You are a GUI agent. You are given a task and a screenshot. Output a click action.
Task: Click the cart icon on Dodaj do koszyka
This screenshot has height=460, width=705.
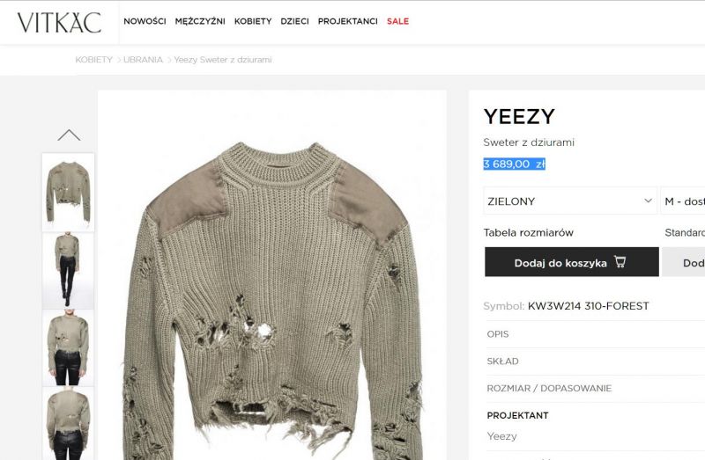click(x=620, y=262)
